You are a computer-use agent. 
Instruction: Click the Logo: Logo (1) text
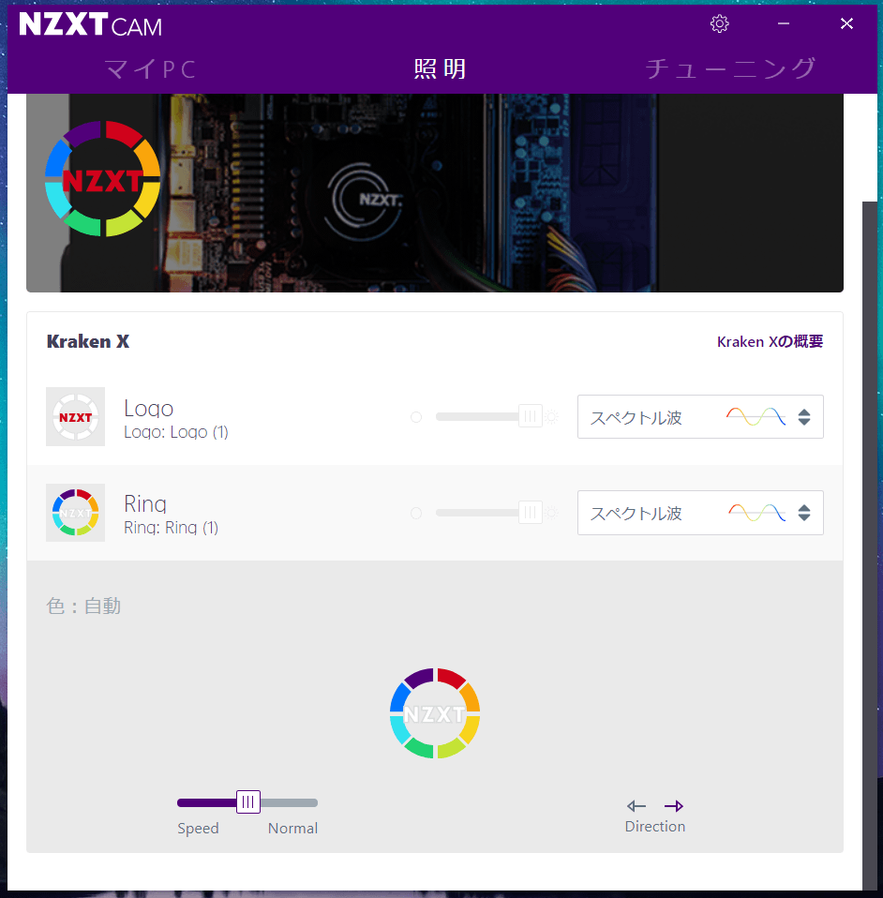point(176,432)
